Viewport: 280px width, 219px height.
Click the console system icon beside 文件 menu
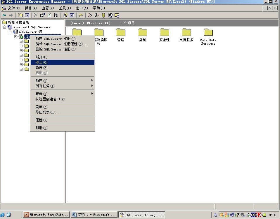(x=4, y=8)
